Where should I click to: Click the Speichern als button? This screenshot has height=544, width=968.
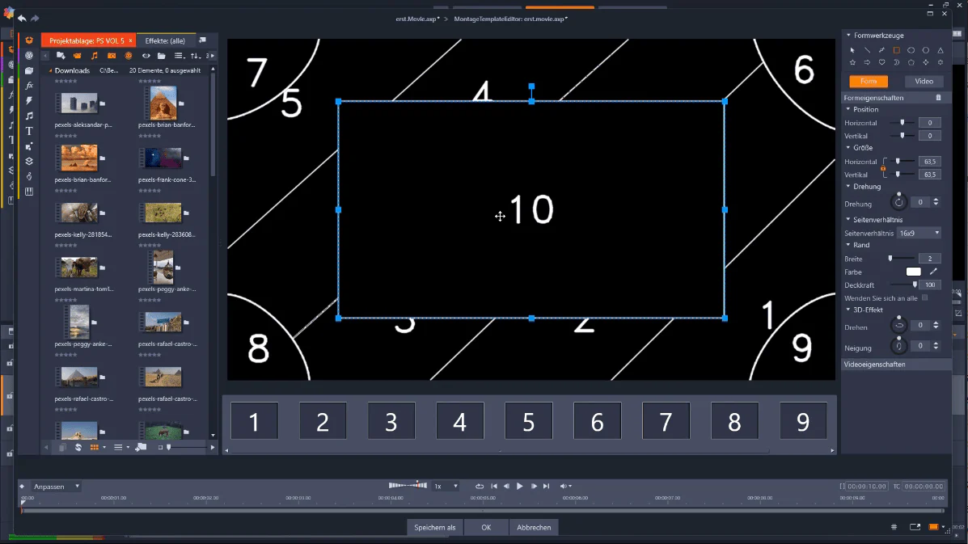click(434, 527)
